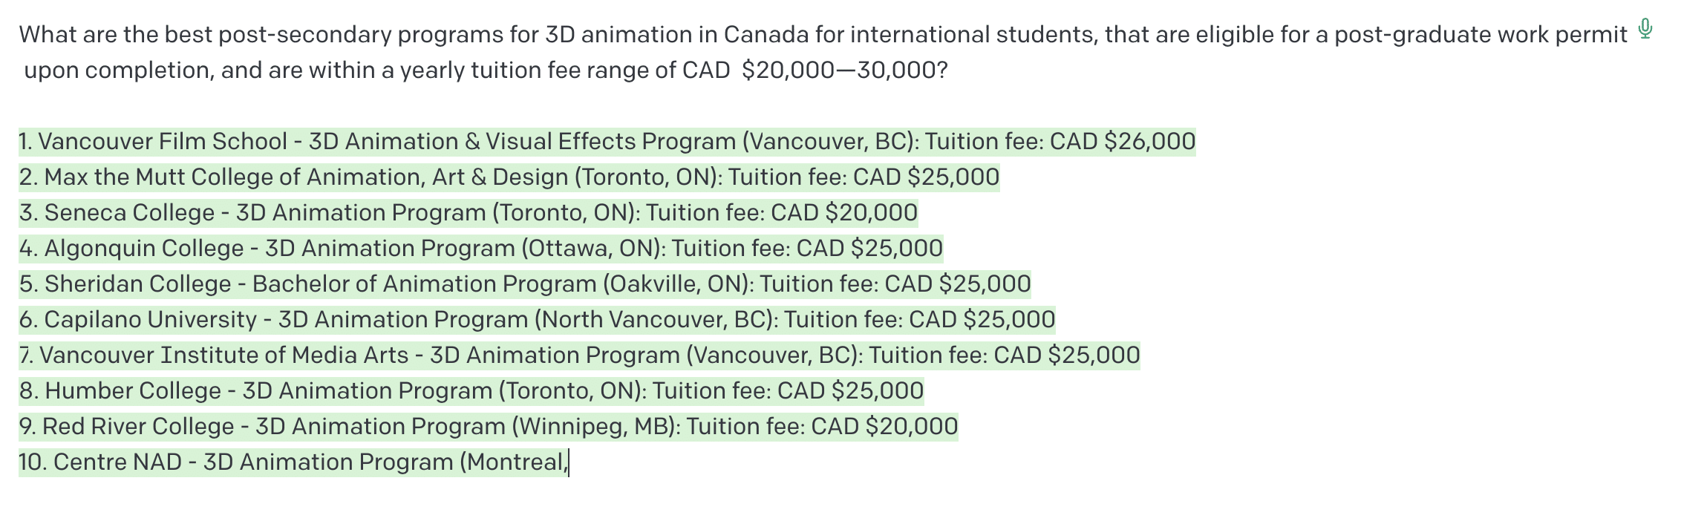
Task: Click the question text about 3D animation programs
Action: tap(817, 35)
